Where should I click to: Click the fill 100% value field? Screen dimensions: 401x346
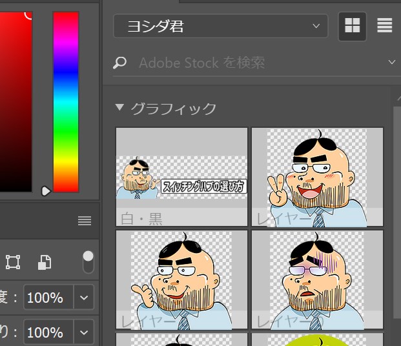pyautogui.click(x=48, y=332)
